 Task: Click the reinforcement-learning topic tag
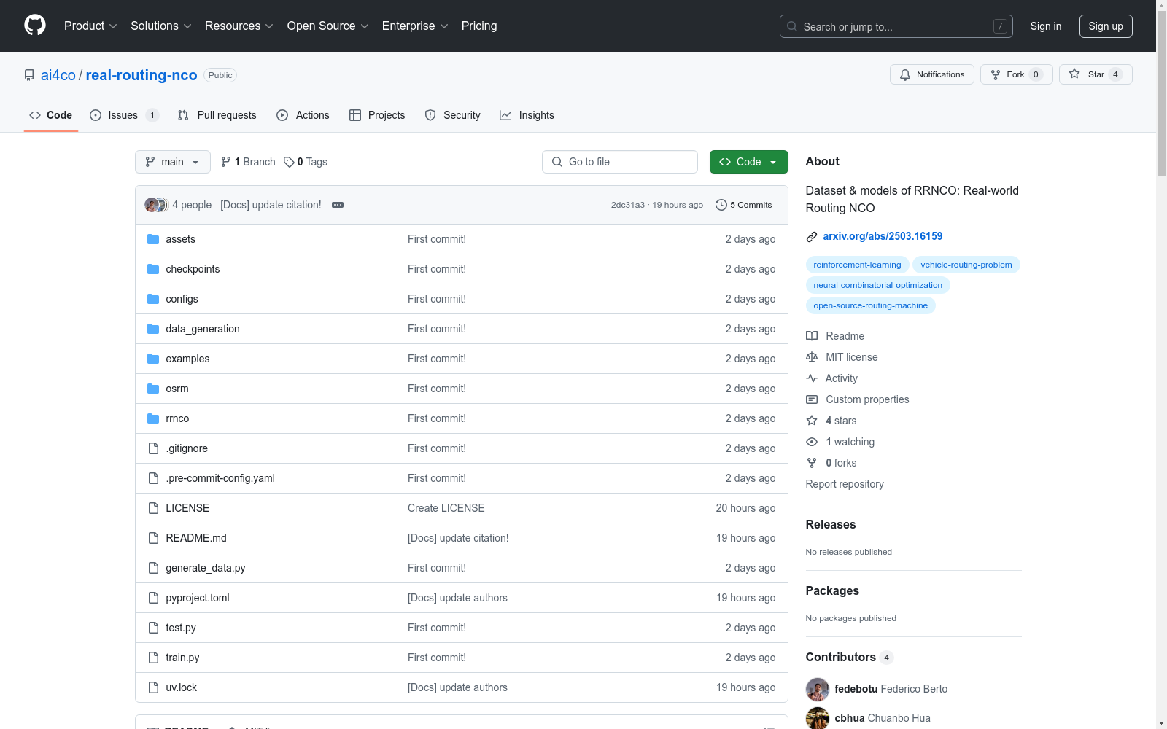click(857, 265)
